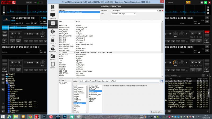Image resolution: width=212 pixels, height=119 pixels.
Task: Choose the browser category in action list
Action: tap(80, 96)
